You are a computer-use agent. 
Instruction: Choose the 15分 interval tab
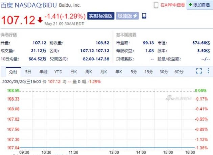click(149, 72)
